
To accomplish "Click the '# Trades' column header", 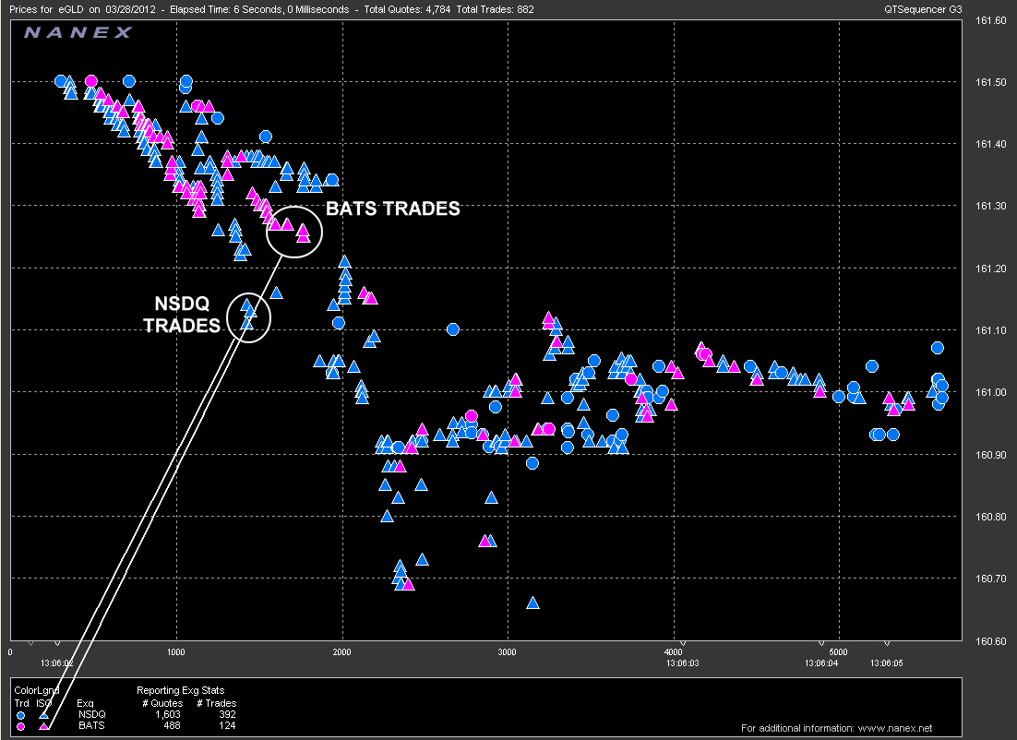I will (217, 703).
